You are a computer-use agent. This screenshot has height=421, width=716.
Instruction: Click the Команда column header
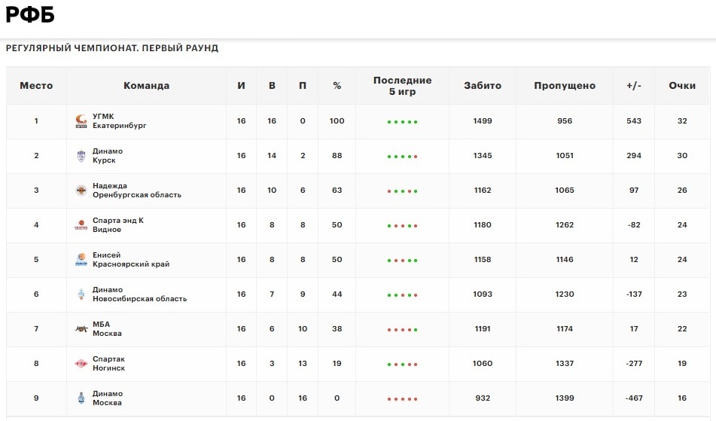click(147, 86)
